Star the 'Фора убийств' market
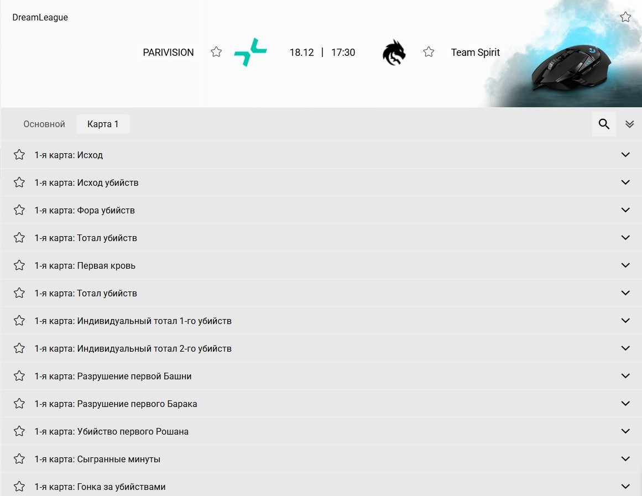 pos(19,210)
